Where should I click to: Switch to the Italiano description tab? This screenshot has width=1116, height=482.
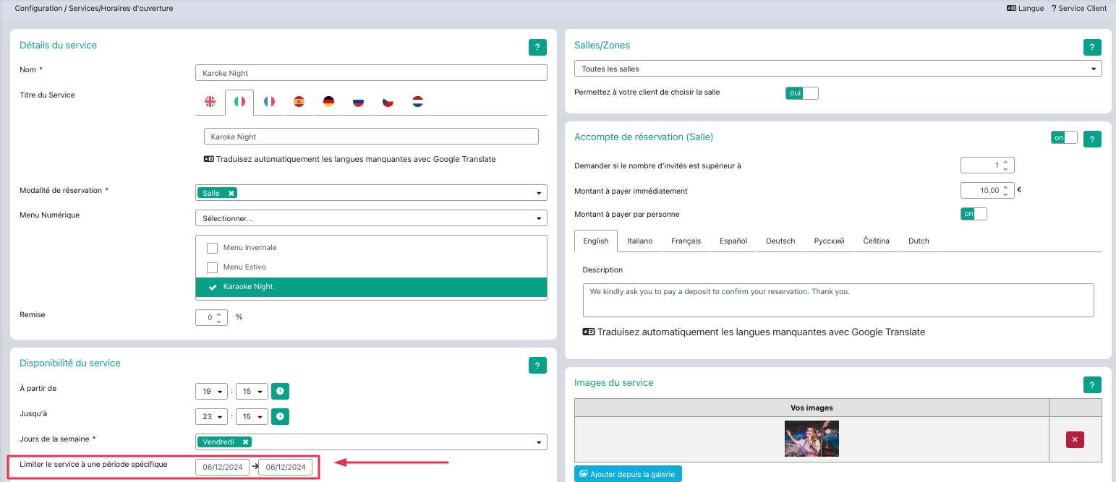pos(639,241)
